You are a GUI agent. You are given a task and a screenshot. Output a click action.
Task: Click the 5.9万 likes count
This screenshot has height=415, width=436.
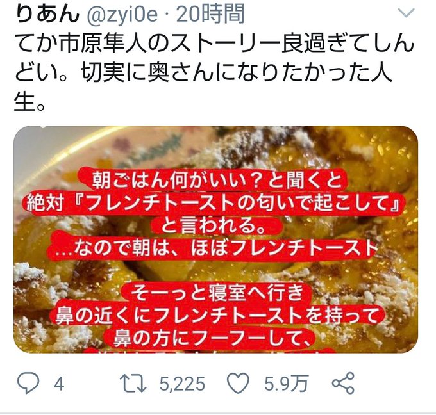pos(286,384)
